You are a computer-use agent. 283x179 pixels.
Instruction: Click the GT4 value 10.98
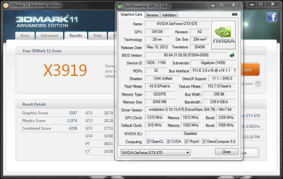point(108,136)
